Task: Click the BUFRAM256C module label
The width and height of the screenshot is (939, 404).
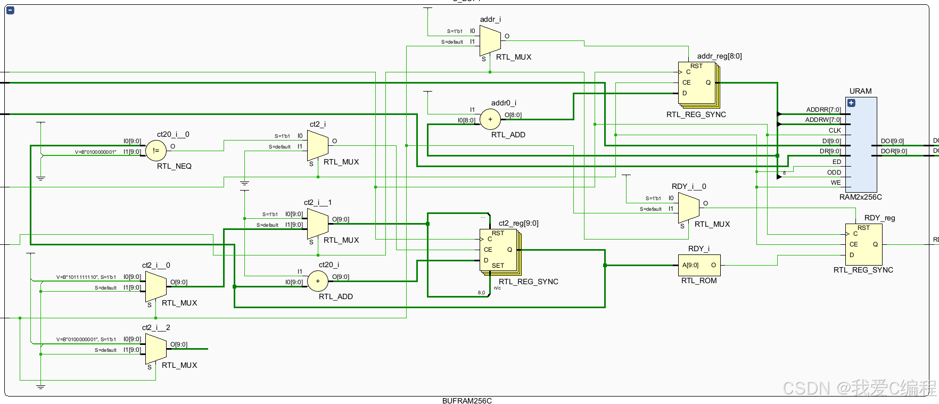Action: [x=467, y=401]
